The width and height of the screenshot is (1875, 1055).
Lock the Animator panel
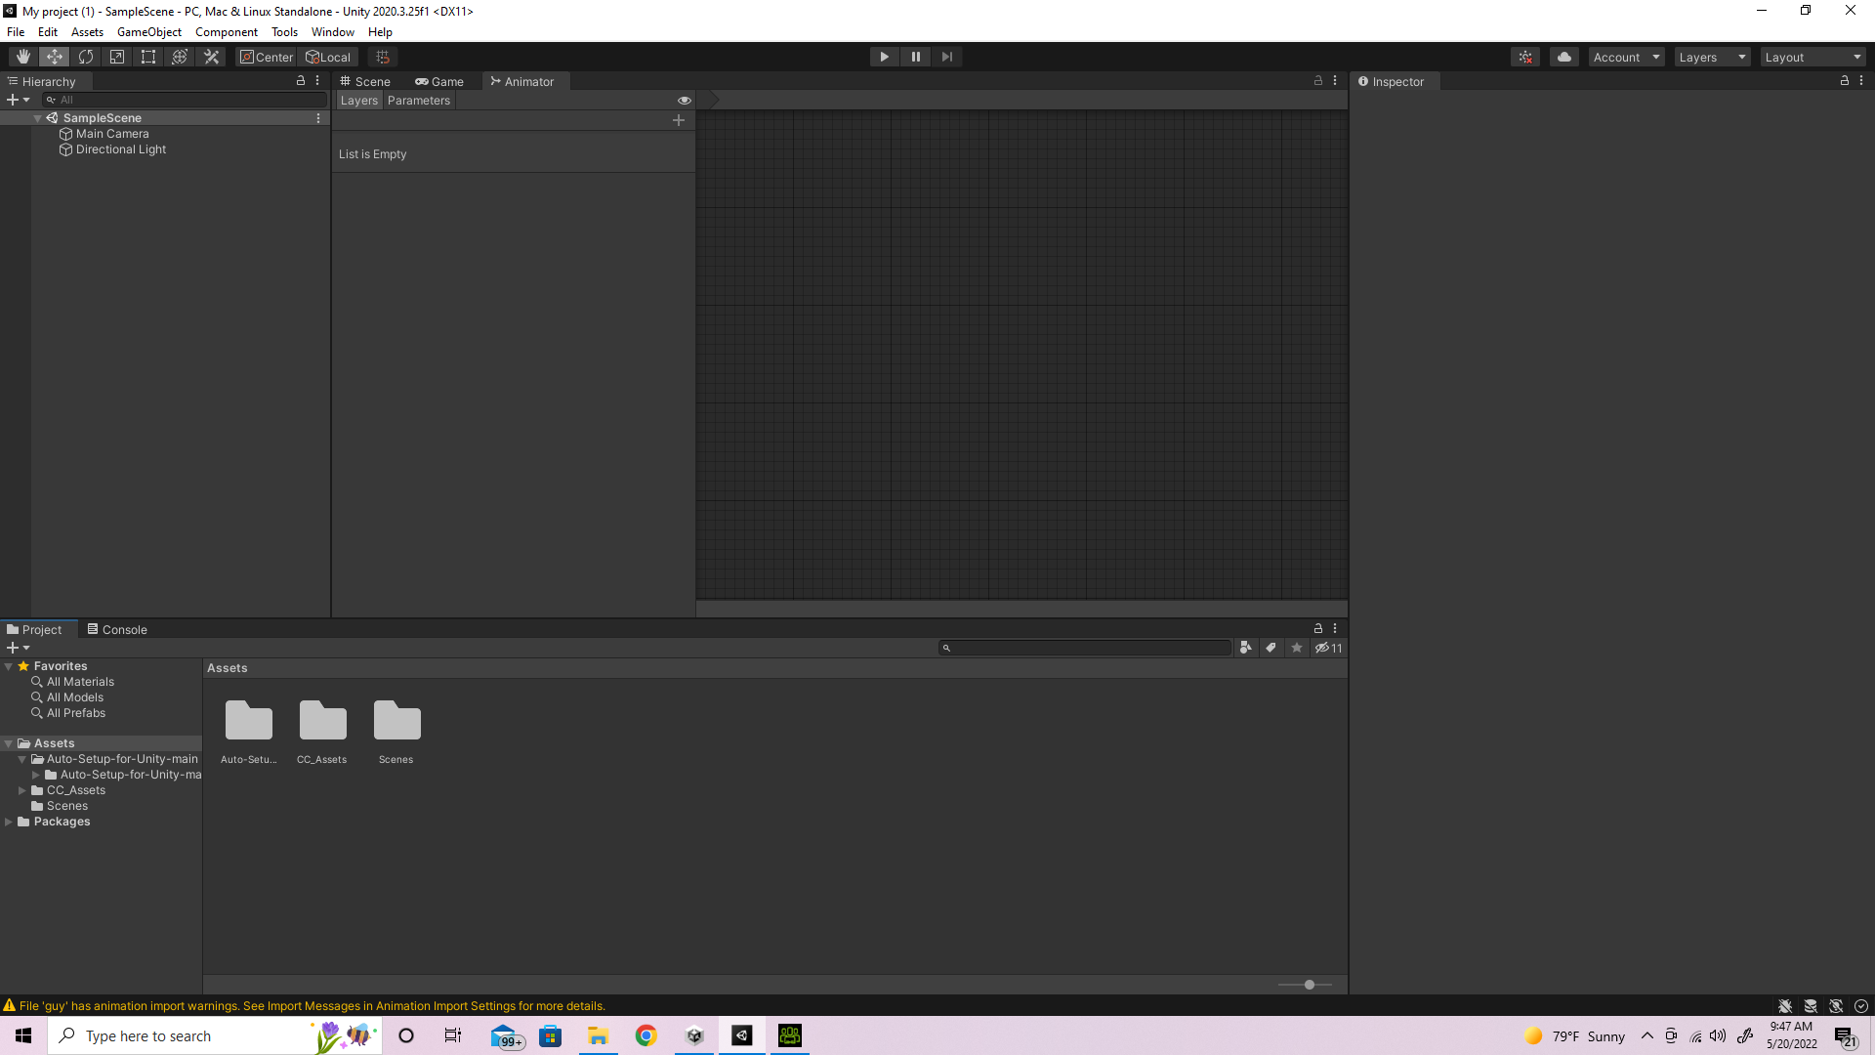coord(1318,81)
